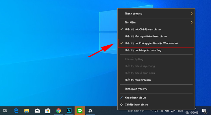
Task: Open the Settings gear taskbar icon
Action: point(90,111)
